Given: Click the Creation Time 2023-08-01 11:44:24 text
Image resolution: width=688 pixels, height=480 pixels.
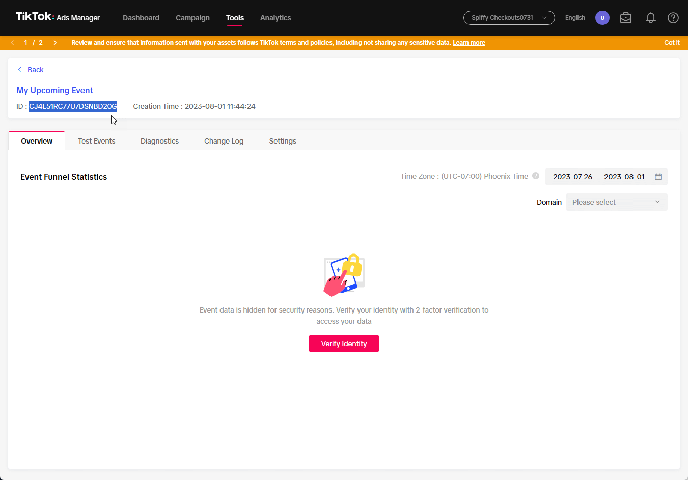Looking at the screenshot, I should 194,106.
